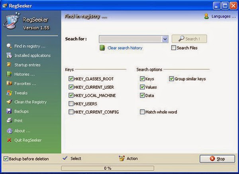Enable Match whole word option

click(x=142, y=112)
